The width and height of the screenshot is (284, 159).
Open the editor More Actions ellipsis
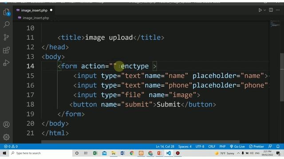[x=278, y=10]
